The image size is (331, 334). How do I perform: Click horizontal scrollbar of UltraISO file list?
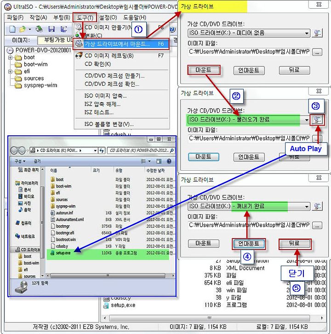209,318
